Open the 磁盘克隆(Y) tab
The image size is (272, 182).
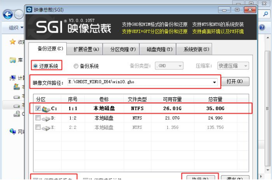click(x=159, y=49)
